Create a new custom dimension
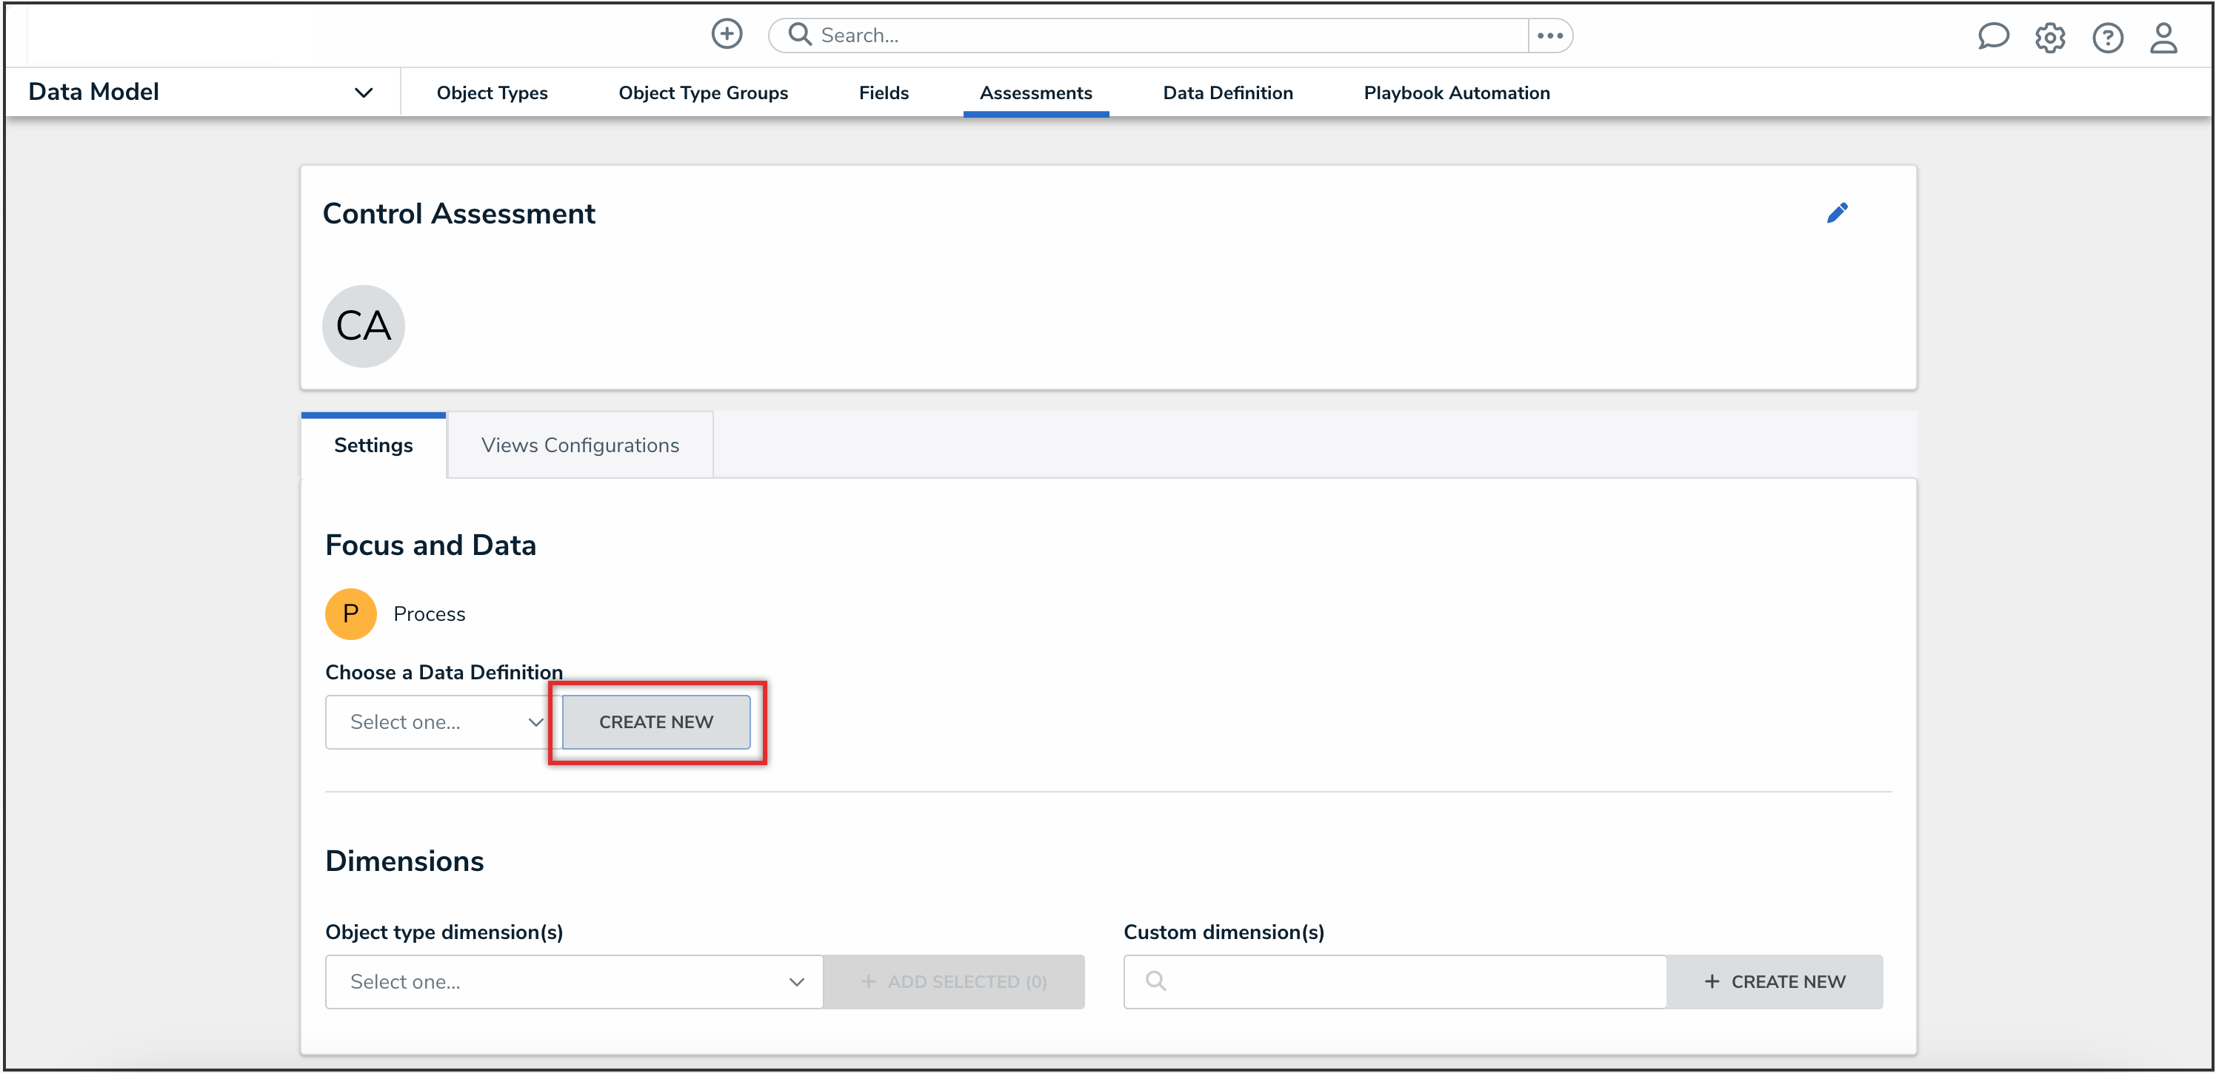This screenshot has height=1073, width=2216. coord(1775,981)
